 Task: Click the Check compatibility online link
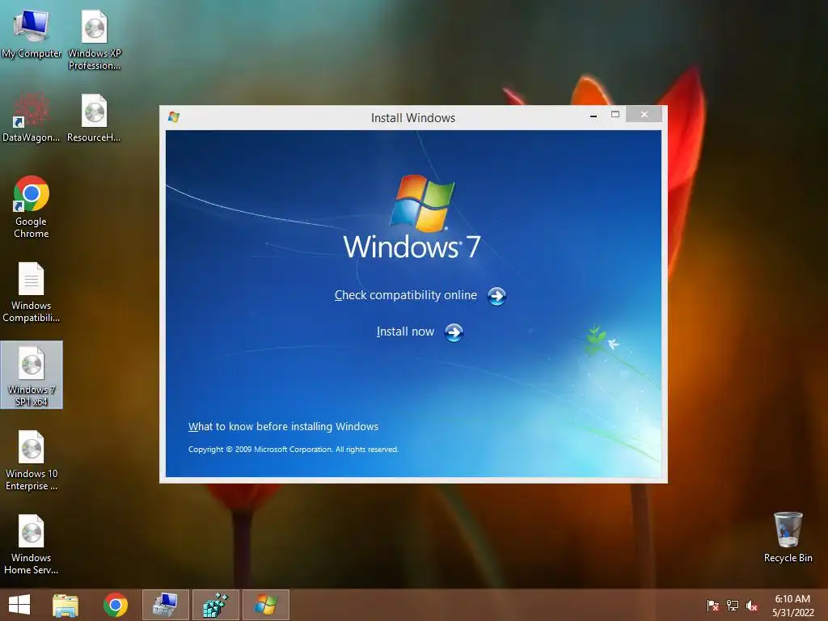[406, 295]
